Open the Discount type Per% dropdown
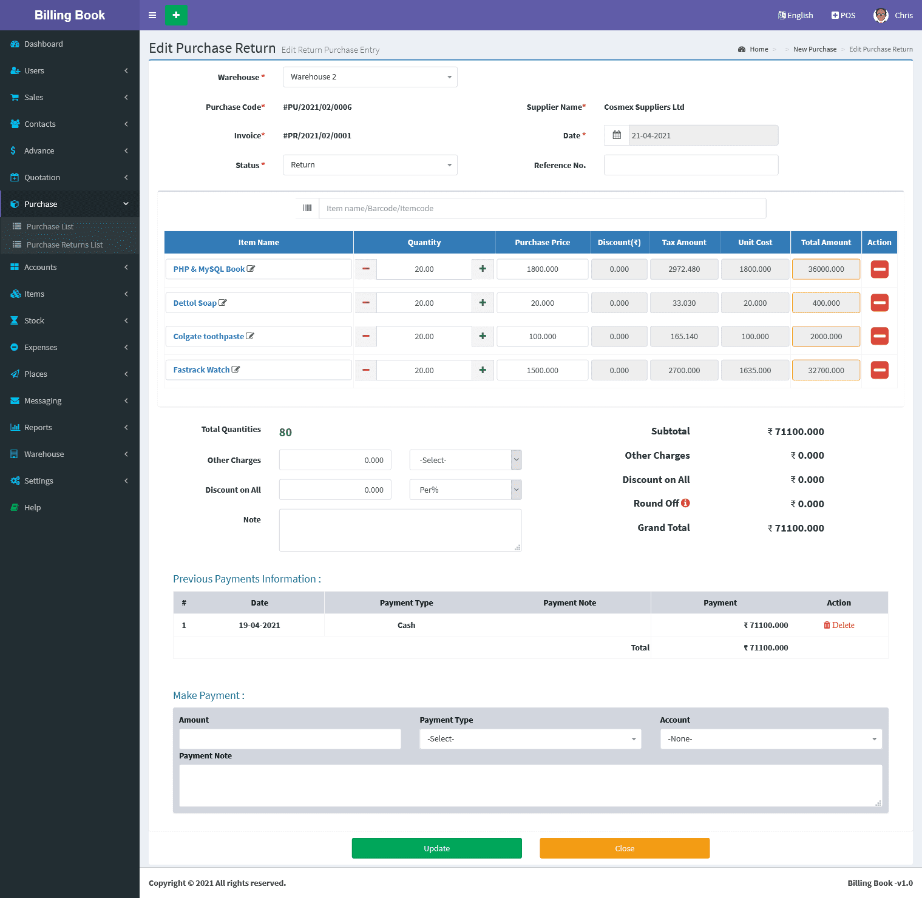The width and height of the screenshot is (922, 898). [465, 490]
